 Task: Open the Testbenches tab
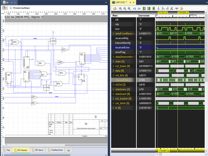(x=55, y=150)
